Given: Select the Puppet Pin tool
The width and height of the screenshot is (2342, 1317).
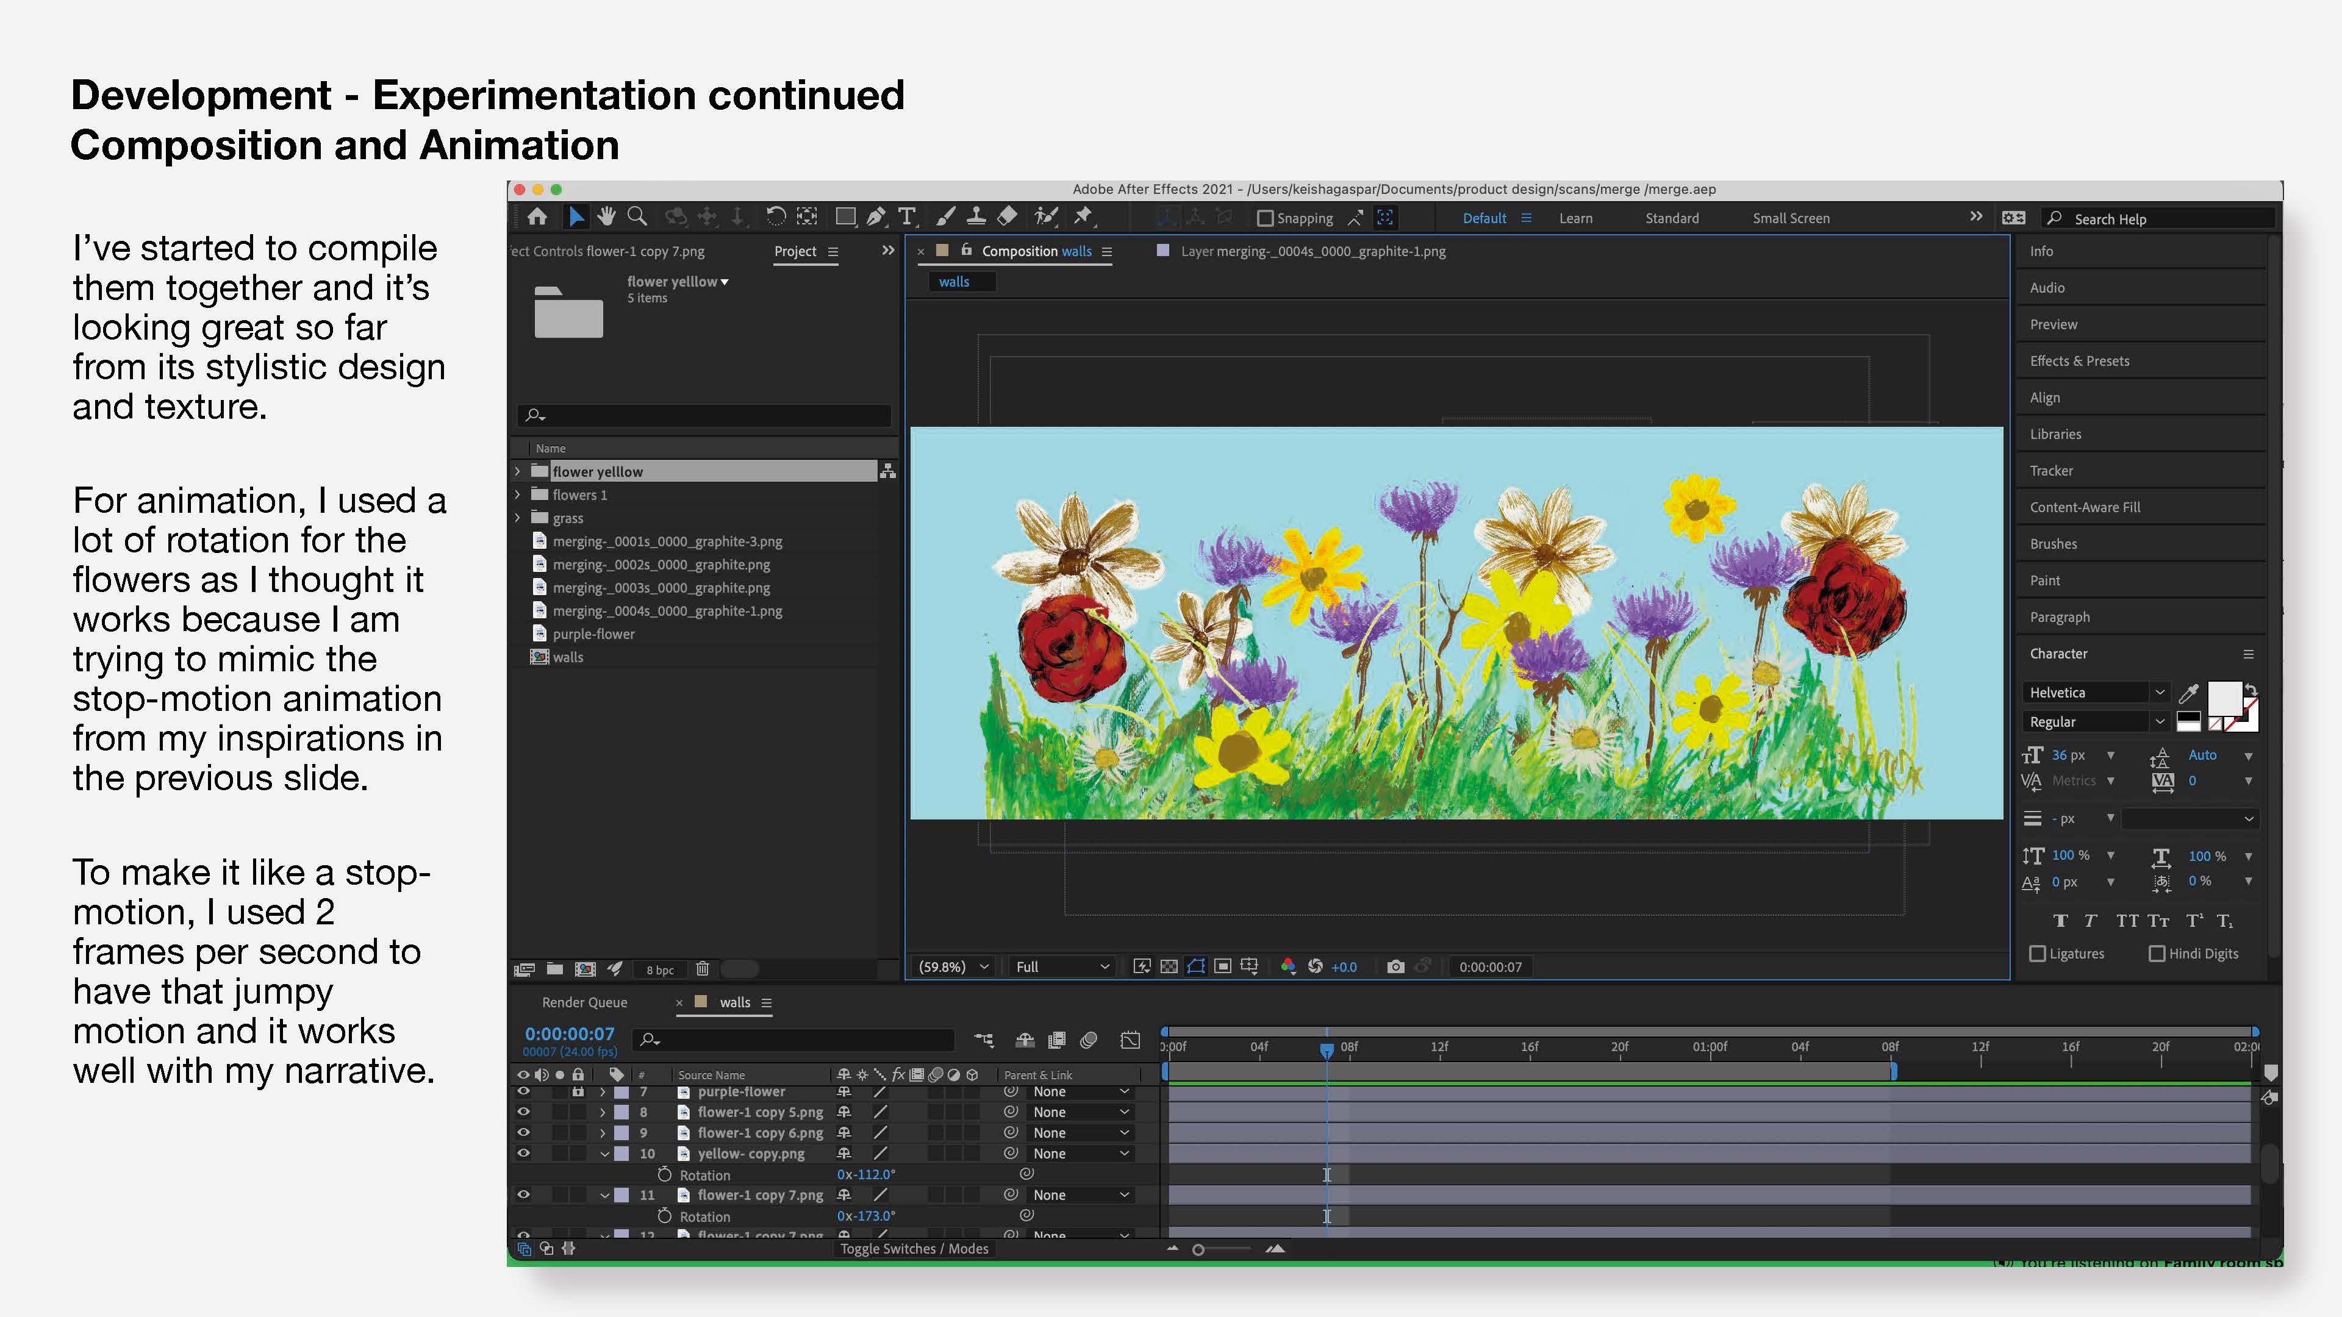Looking at the screenshot, I should pyautogui.click(x=1083, y=216).
